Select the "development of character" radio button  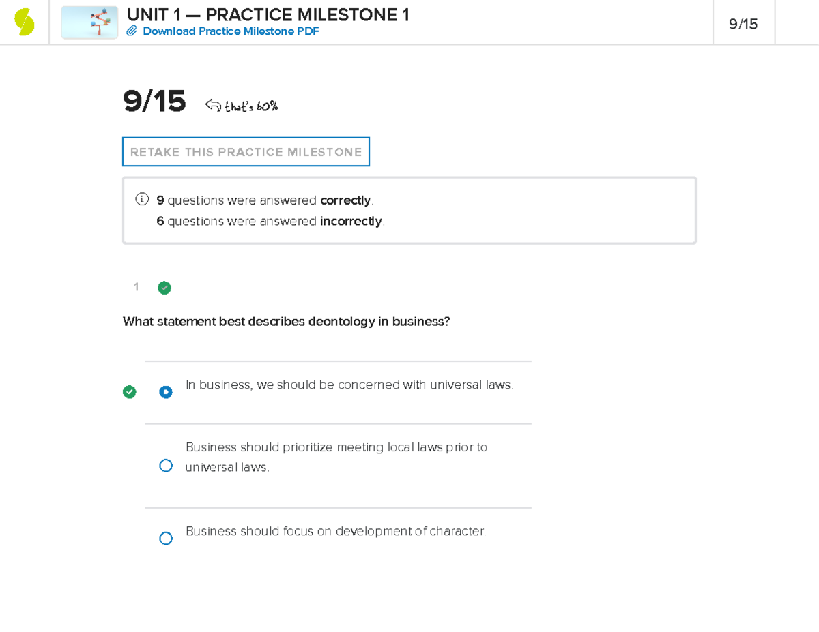click(x=166, y=538)
